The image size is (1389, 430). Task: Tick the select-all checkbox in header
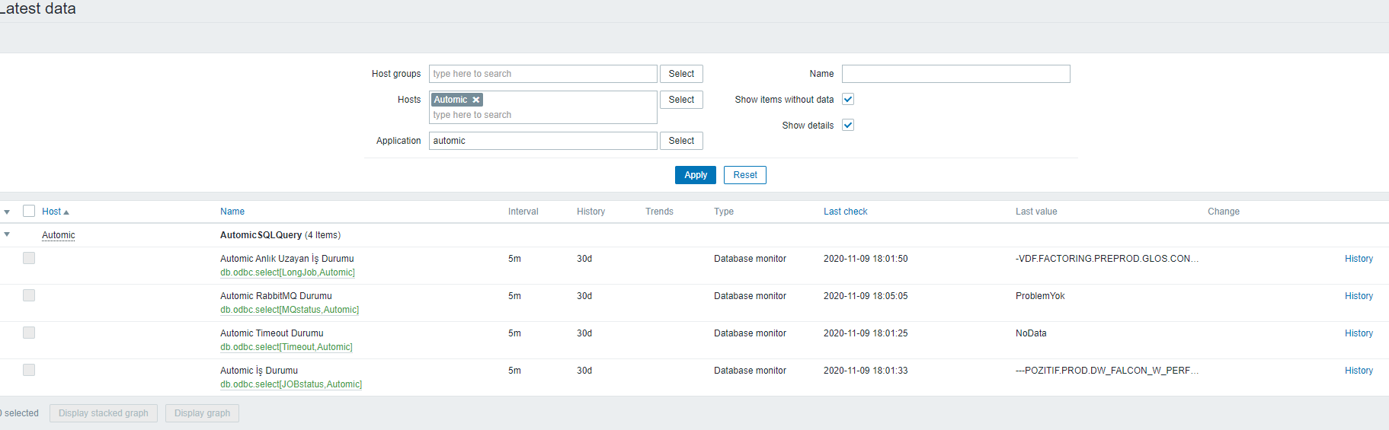29,211
